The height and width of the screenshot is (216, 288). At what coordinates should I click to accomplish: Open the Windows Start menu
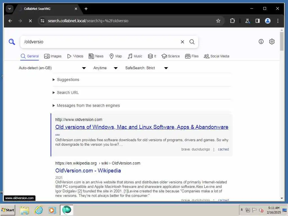8,210
